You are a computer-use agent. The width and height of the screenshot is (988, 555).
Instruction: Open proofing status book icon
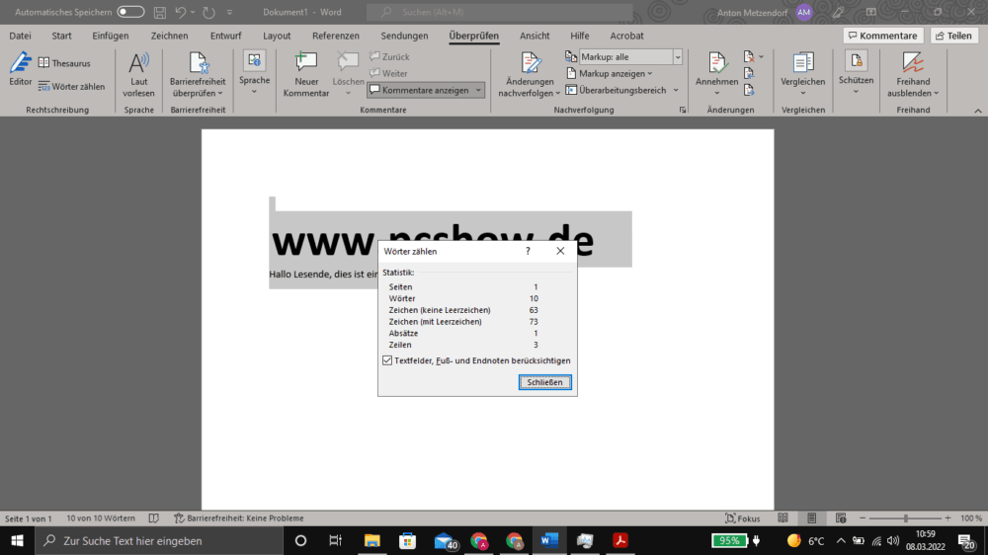click(154, 518)
